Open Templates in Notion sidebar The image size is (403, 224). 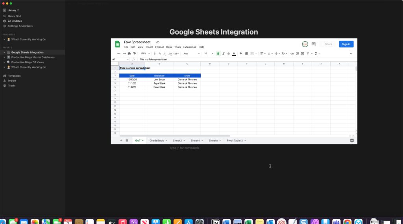(14, 76)
